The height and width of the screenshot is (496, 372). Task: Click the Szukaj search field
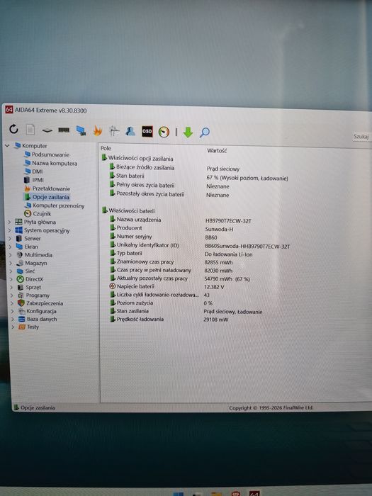(x=362, y=136)
